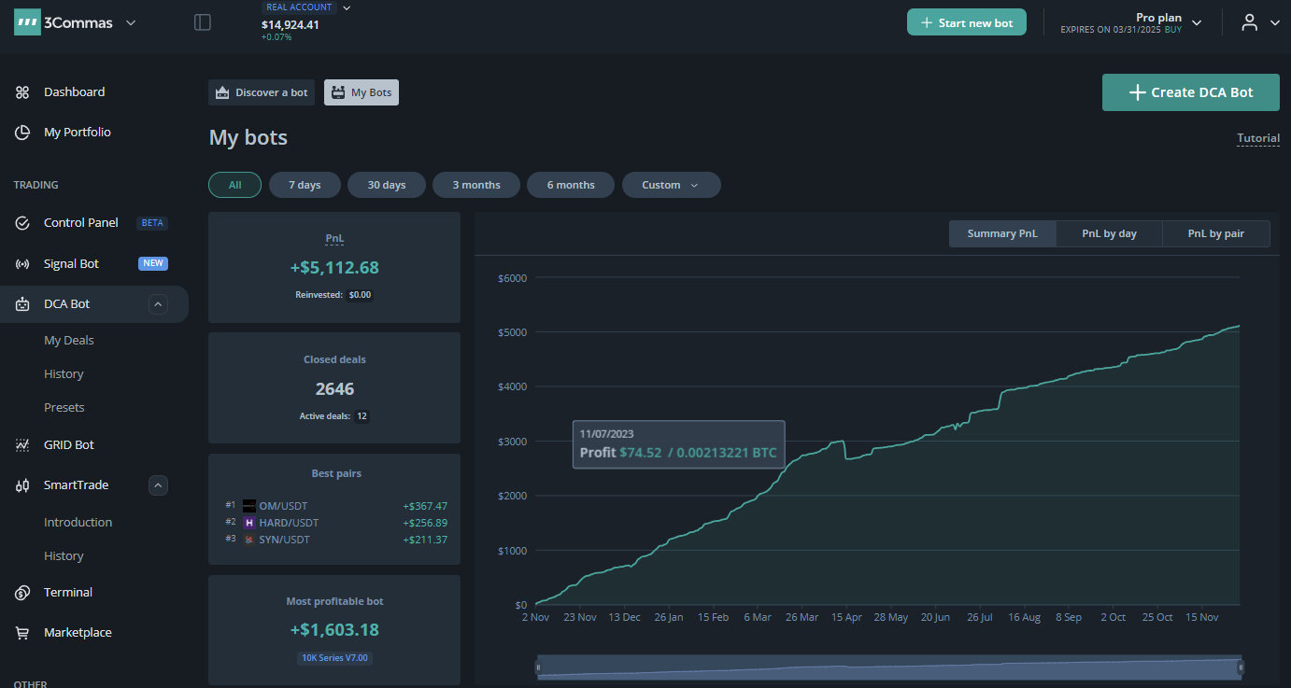Image resolution: width=1291 pixels, height=688 pixels.
Task: Open SmartTrade History in sidebar
Action: pyautogui.click(x=64, y=556)
